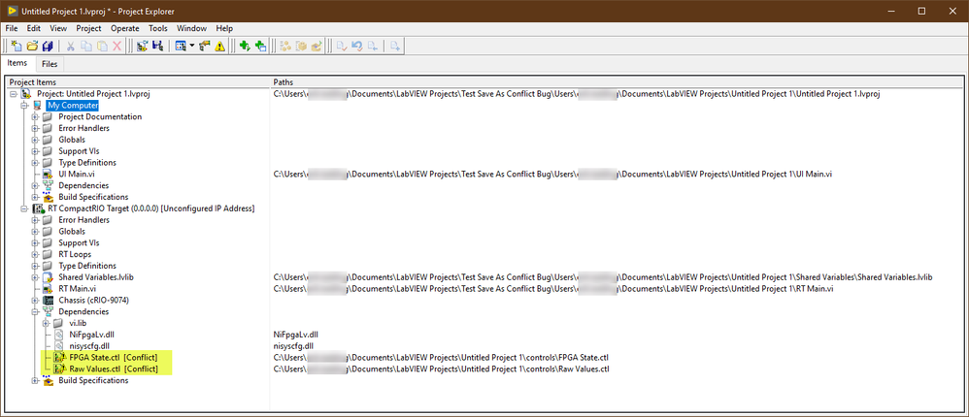Viewport: 969px width, 417px height.
Task: Click the last toolbar add-file icon
Action: pyautogui.click(x=396, y=46)
